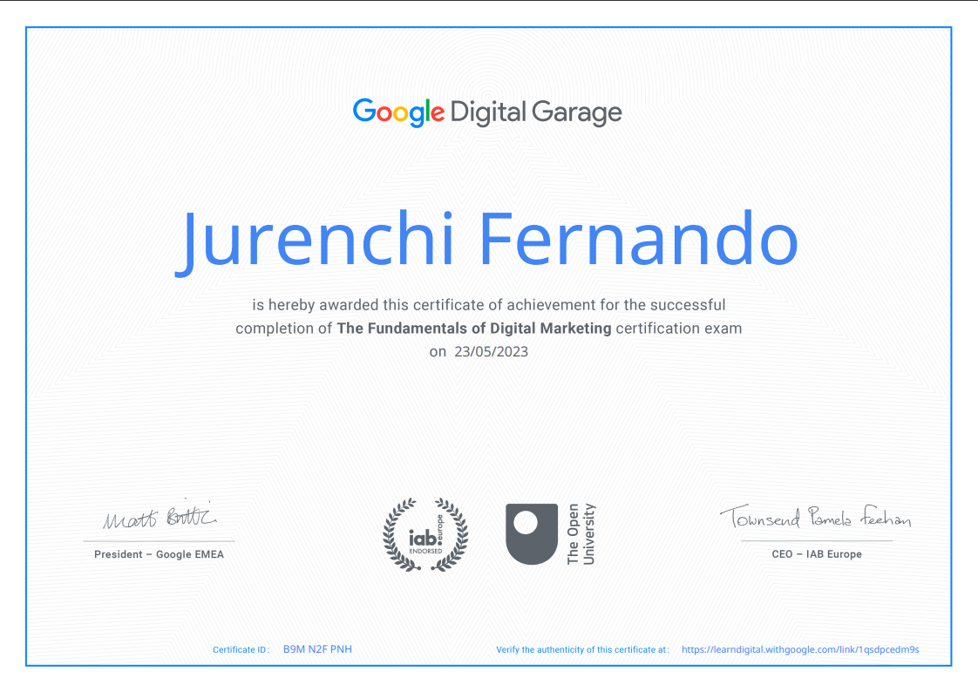
Task: Click the Townsend Pamela Feehan signature
Action: [816, 517]
